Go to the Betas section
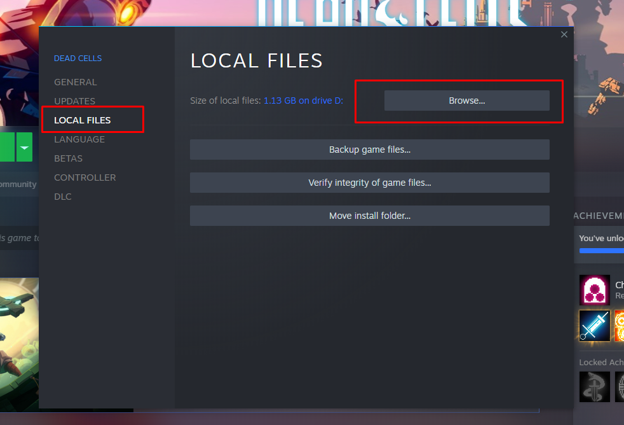The image size is (624, 425). coord(68,158)
